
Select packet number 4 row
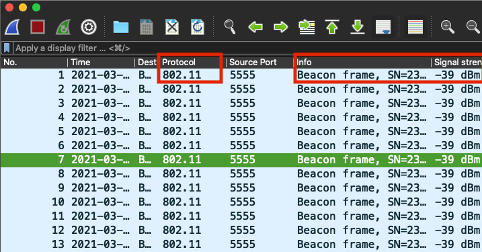coord(241,118)
